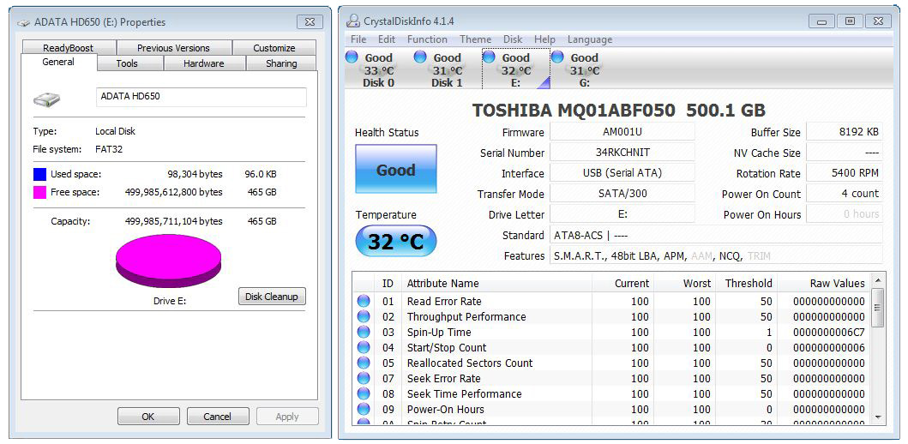Click the Good health status button
Viewport: 908px width, 444px height.
click(x=396, y=169)
